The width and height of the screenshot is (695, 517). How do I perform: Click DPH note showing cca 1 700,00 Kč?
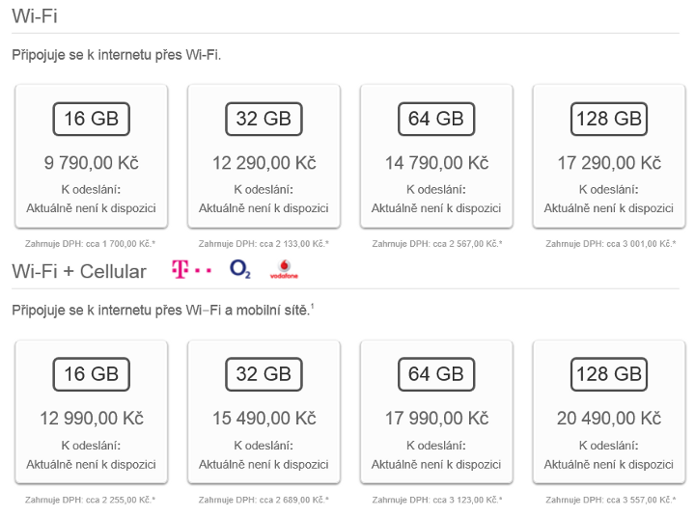click(91, 244)
